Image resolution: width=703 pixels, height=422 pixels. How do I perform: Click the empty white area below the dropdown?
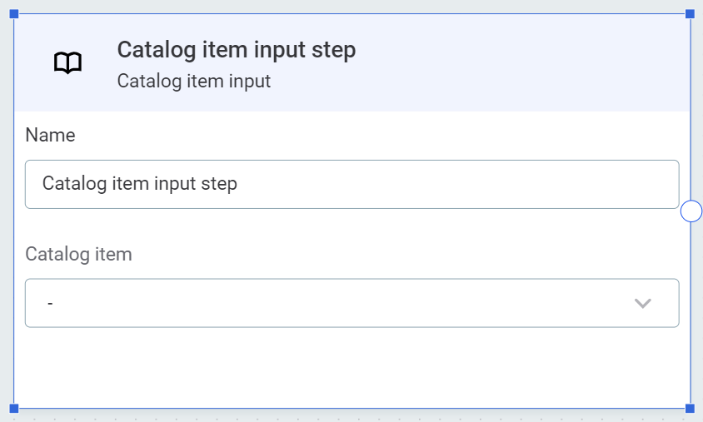pos(351,366)
